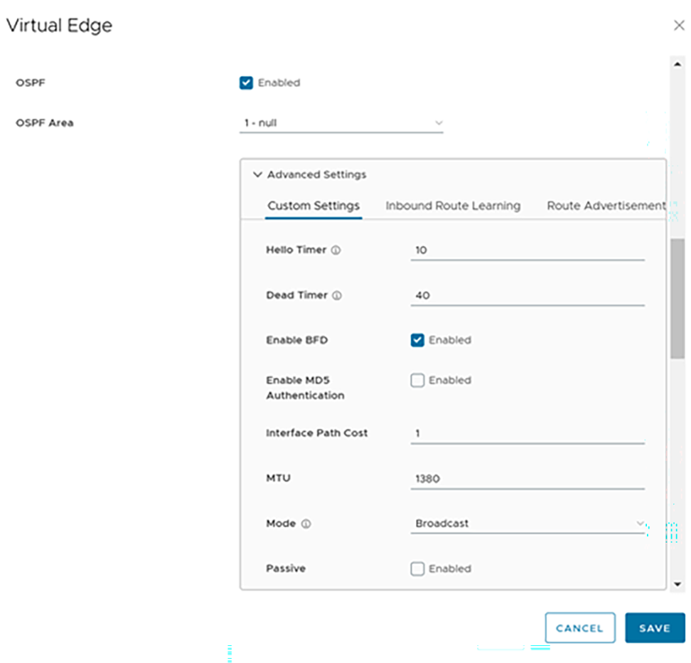Enable MD5 Authentication checkbox

[417, 381]
